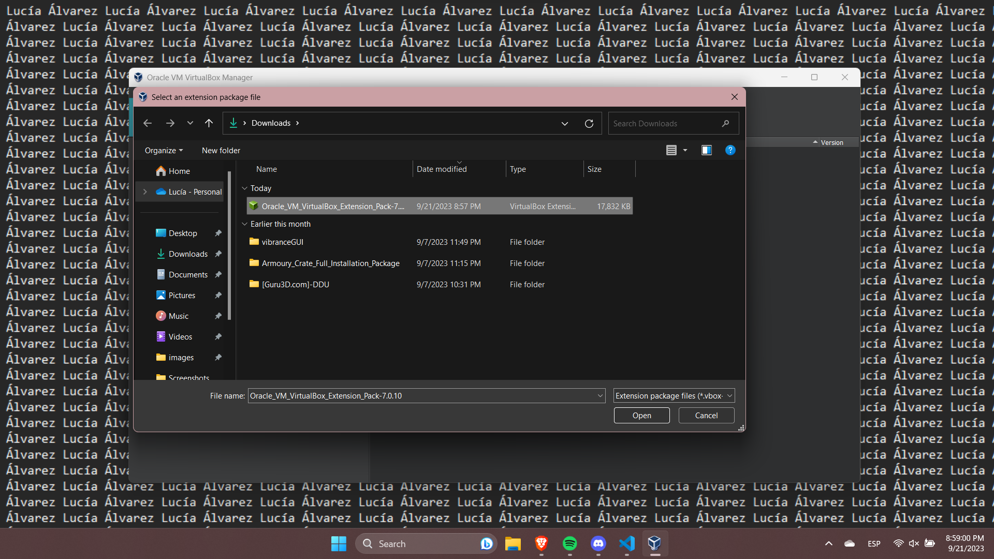
Task: Launch Spotify from the taskbar
Action: click(x=569, y=543)
